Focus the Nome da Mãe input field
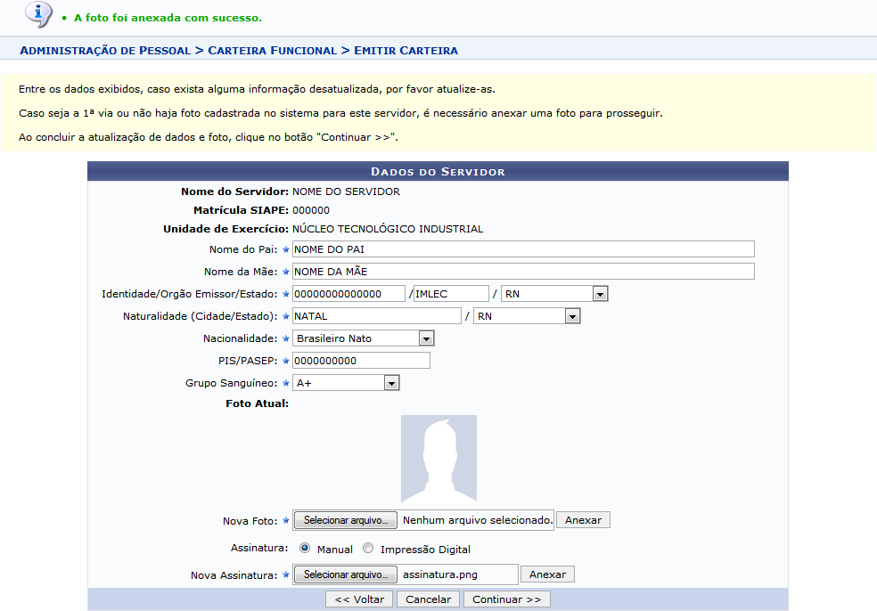 523,272
